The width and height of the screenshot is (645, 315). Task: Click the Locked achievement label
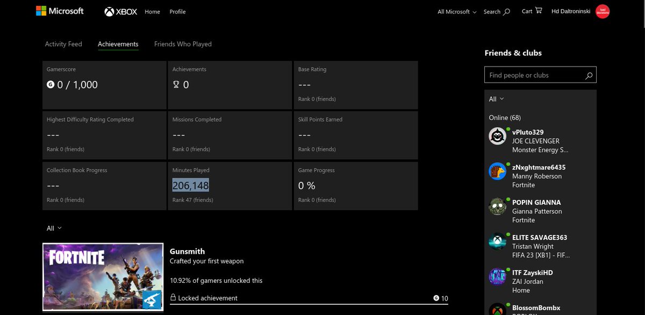tap(207, 298)
